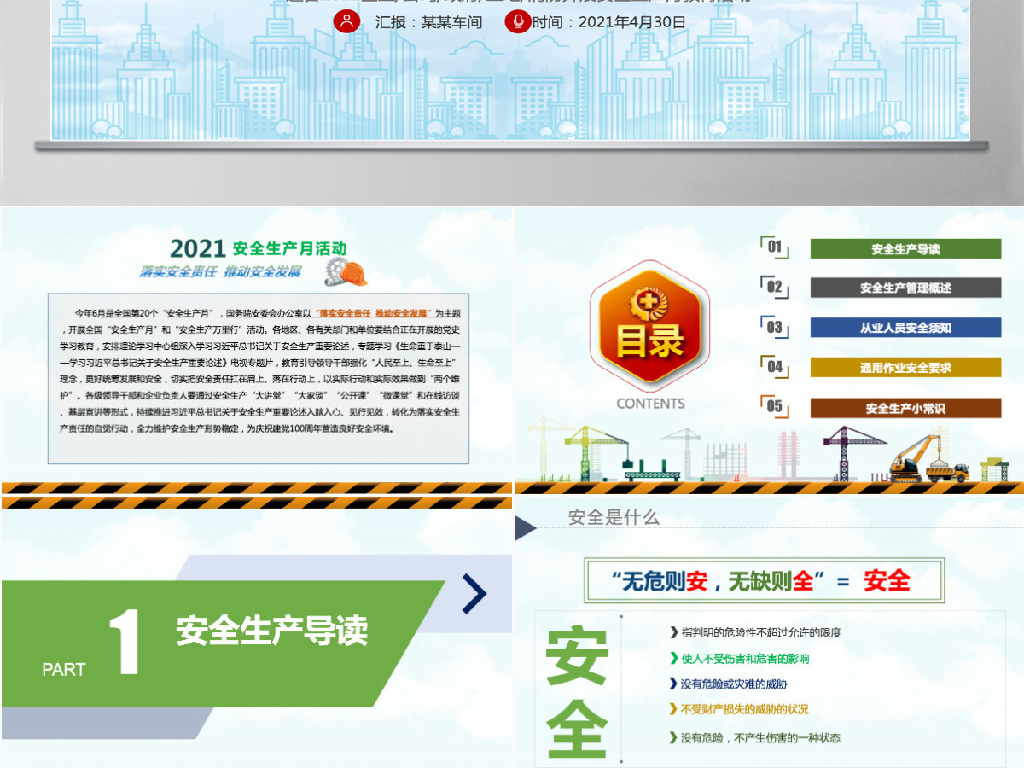Click the body paragraph text box
Viewport: 1024px width, 768px height.
click(259, 378)
